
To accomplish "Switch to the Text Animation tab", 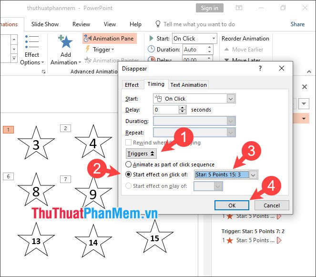I will (188, 85).
